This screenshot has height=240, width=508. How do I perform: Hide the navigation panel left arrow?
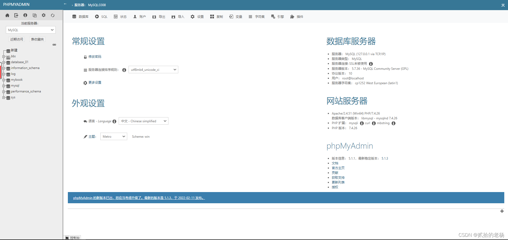(65, 4)
